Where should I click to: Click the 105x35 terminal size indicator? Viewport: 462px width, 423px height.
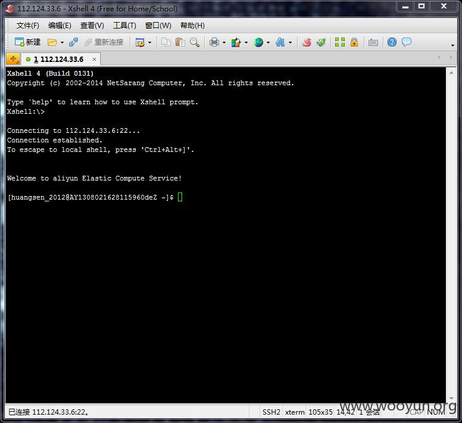[320, 412]
